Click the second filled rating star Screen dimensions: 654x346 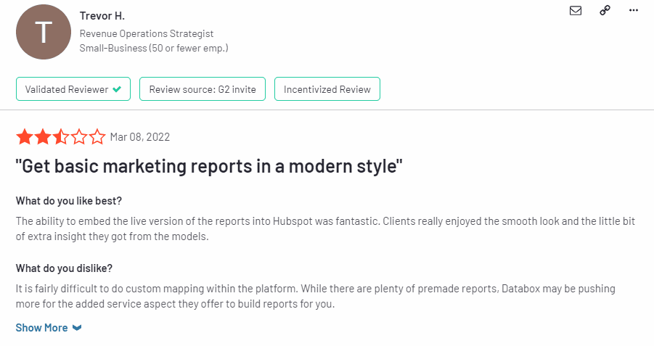click(43, 137)
